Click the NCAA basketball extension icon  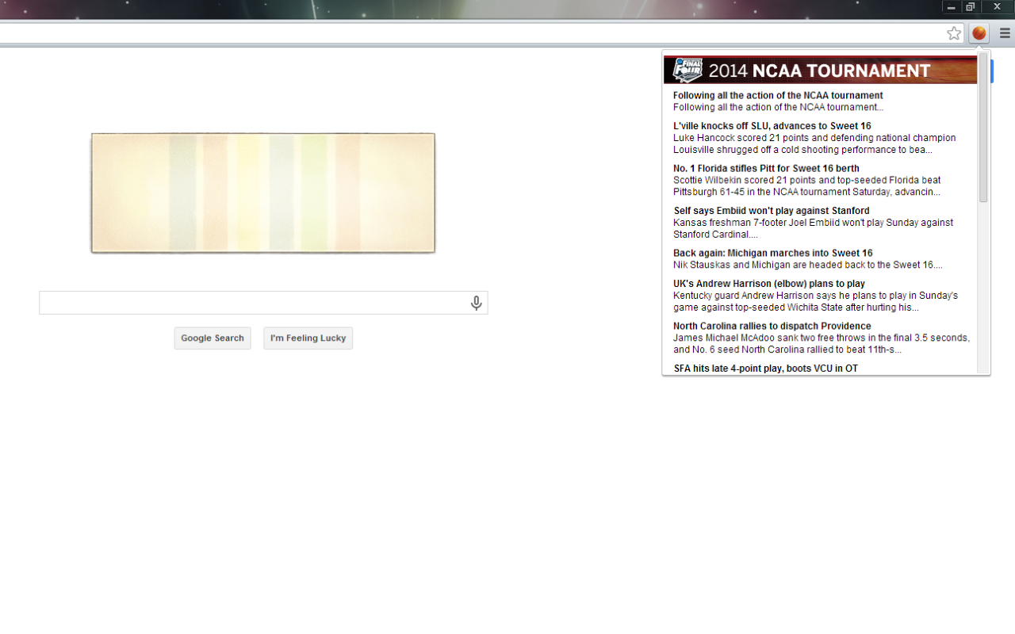click(979, 33)
